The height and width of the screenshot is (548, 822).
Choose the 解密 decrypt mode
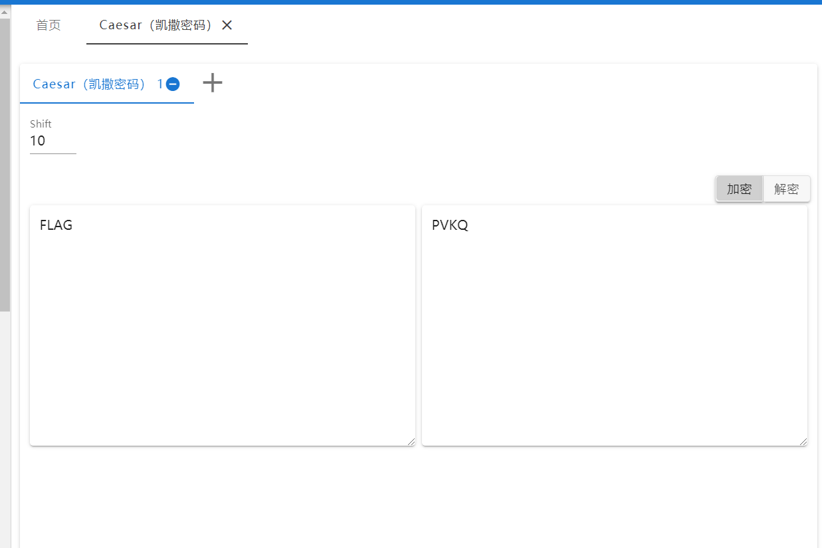786,189
